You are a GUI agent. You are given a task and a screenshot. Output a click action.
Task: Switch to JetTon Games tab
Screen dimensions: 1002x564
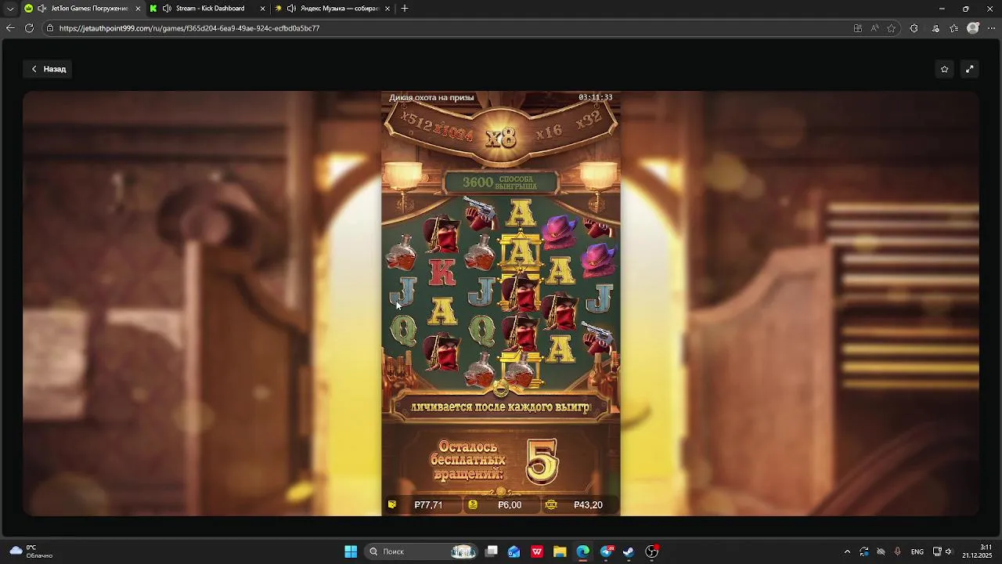click(x=82, y=9)
